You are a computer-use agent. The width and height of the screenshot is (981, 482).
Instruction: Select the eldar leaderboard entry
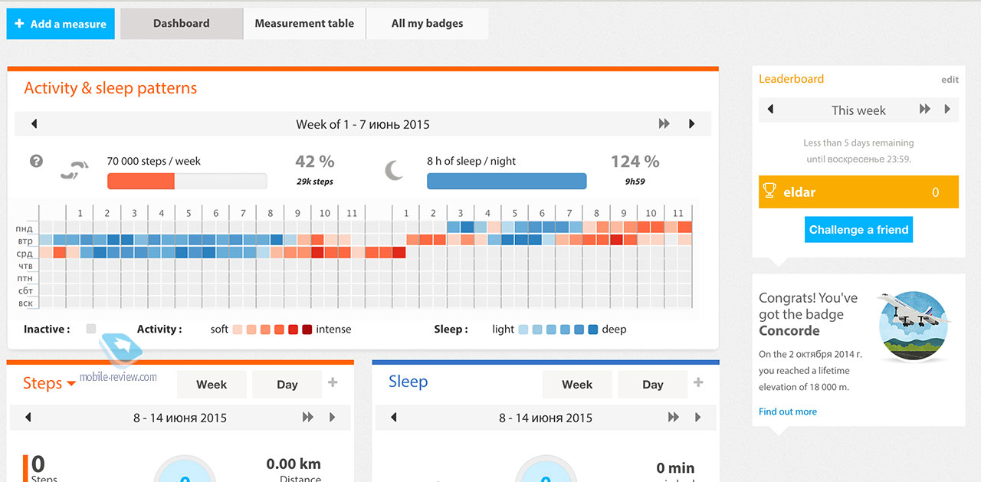858,192
